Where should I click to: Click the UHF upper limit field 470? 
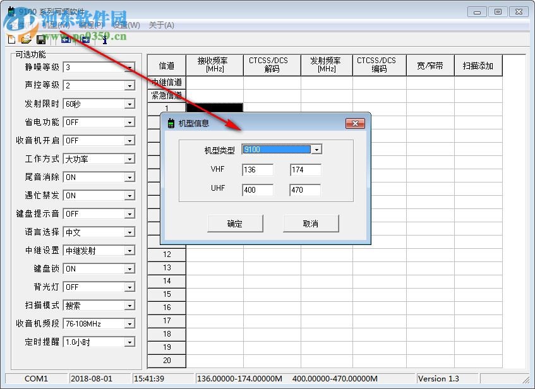305,189
